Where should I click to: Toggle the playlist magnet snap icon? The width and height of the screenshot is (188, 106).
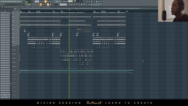[3, 7]
